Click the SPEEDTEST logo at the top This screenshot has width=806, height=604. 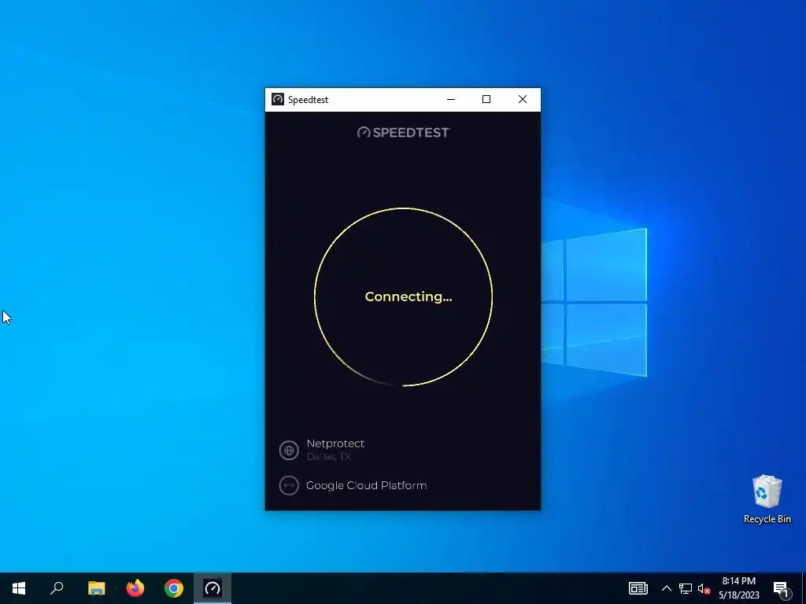[x=404, y=132]
